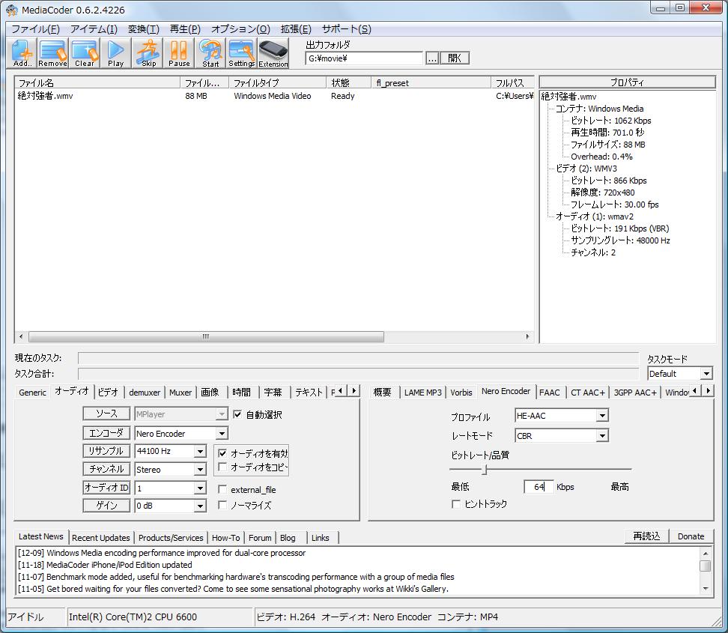Open the Settings toolbar icon

241,53
